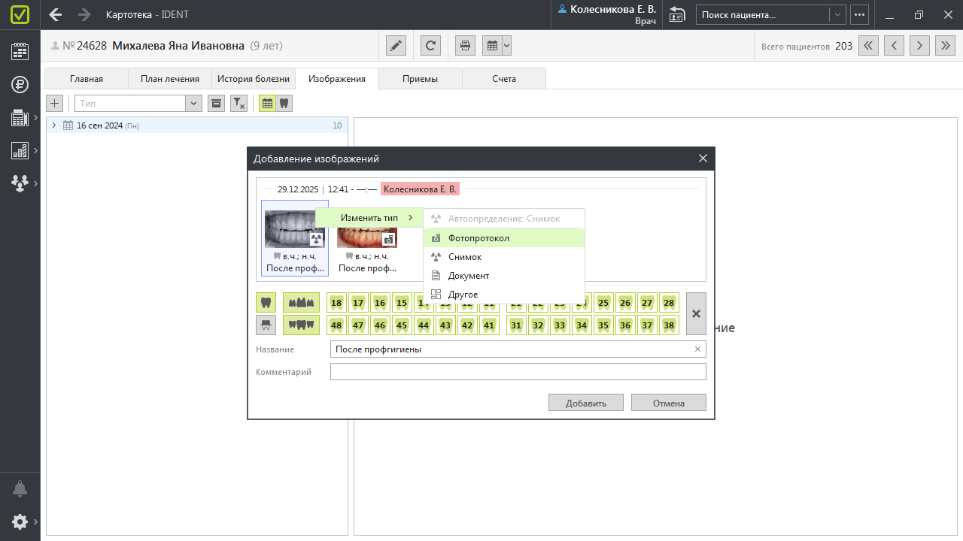Click the edit patient pencil icon
Screen dimensions: 963x541
(396, 46)
